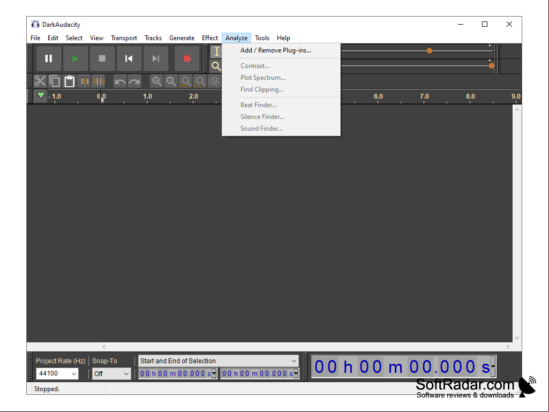Open the Select menu

point(74,38)
